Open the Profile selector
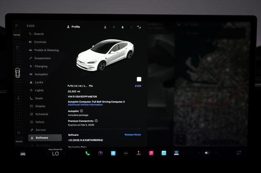Screen dimensions: 261x173 (x=73, y=27)
